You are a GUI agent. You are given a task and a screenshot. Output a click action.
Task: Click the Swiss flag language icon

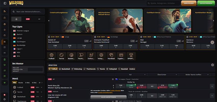(x=5, y=95)
